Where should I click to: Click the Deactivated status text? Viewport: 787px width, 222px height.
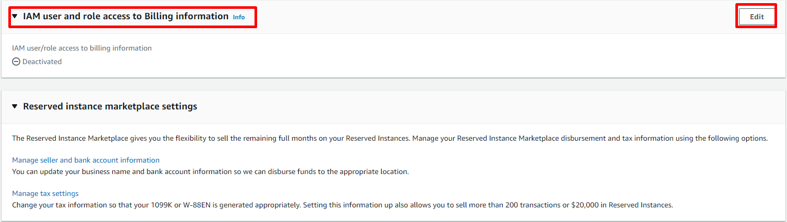[42, 61]
